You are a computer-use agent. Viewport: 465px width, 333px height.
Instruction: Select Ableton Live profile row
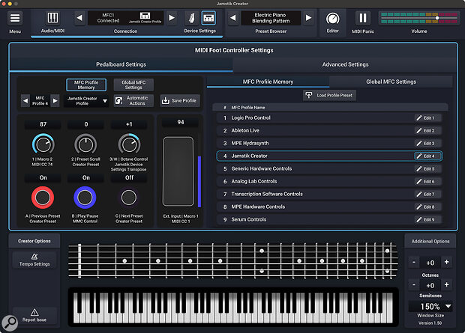pyautogui.click(x=329, y=130)
